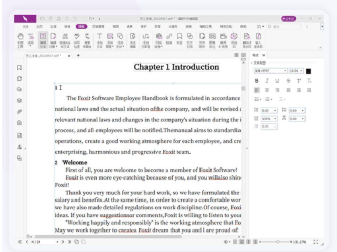Choose the Link and Join Text tool
The image size is (337, 252).
tap(65, 40)
